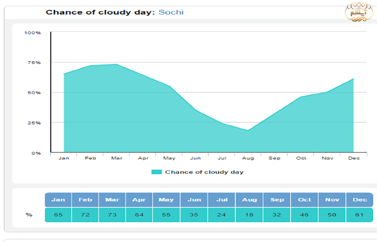Click the Sochi city link in title

(171, 12)
